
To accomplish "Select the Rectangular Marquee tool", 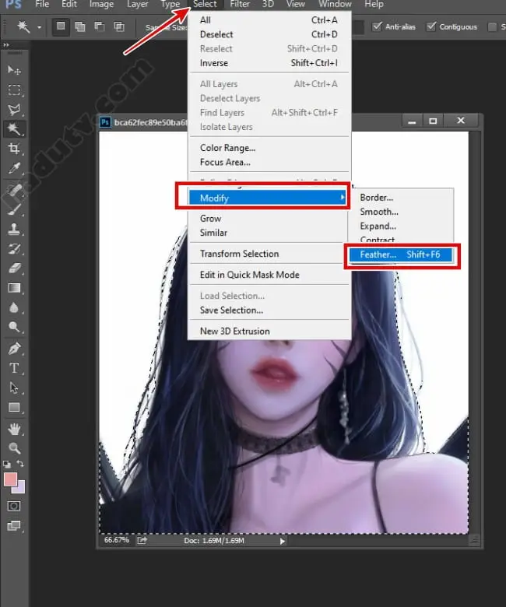I will (x=14, y=89).
